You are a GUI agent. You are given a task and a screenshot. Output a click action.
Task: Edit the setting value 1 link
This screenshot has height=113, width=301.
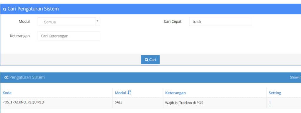270,103
